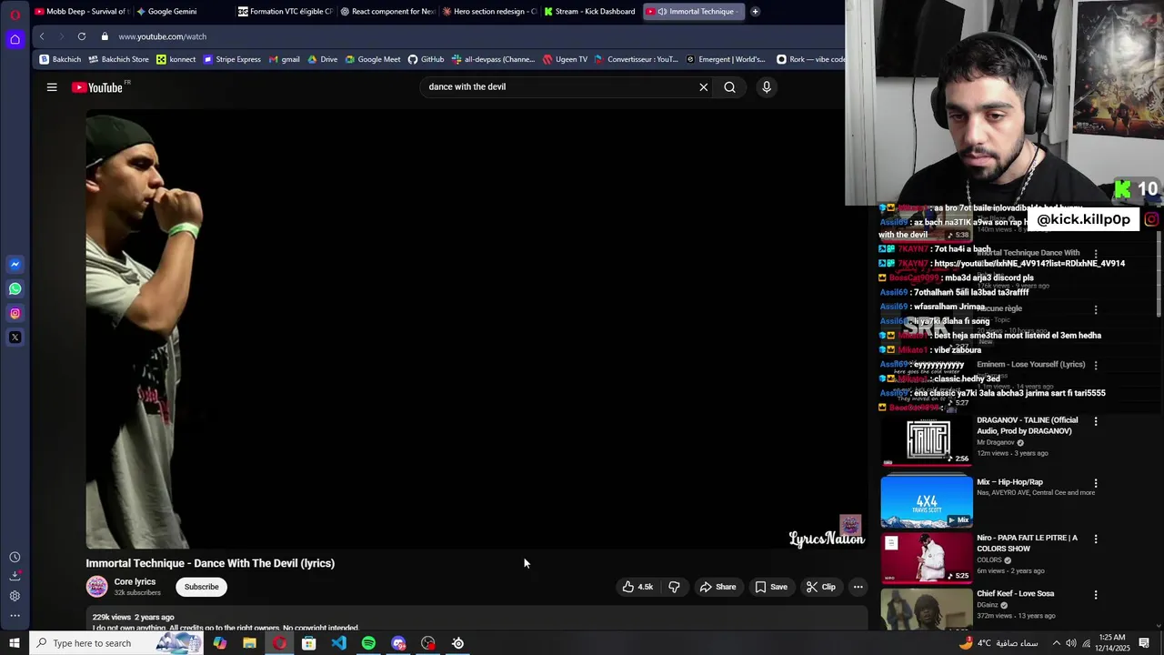Viewport: 1164px width, 655px height.
Task: Open Microsoft Store from the taskbar
Action: pos(309,643)
